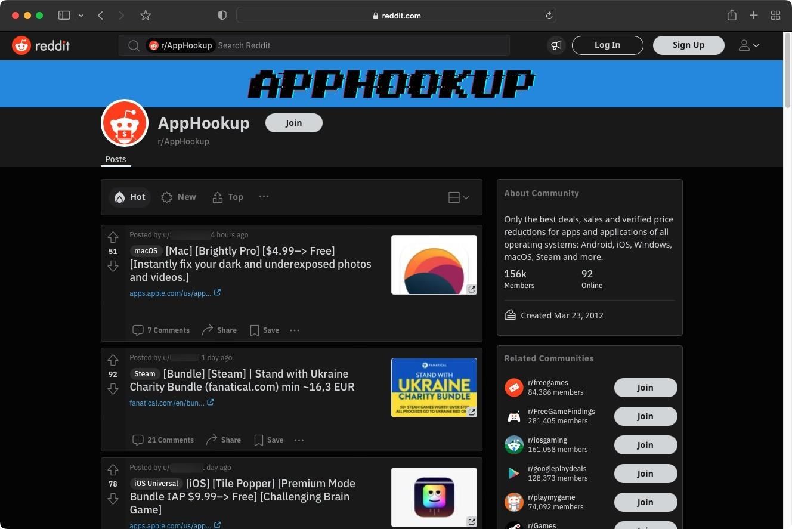Sort posts by Hot
The image size is (792, 529).
[129, 197]
